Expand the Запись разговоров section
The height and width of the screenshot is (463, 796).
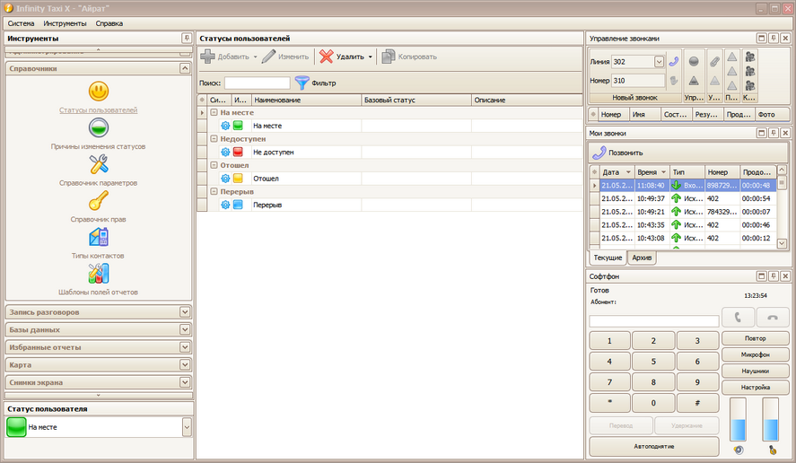(x=185, y=311)
